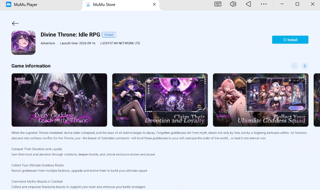The image size is (320, 190).
Task: Open the 'Every Goddess Leads to the Throne' screenshot
Action: pos(59,100)
